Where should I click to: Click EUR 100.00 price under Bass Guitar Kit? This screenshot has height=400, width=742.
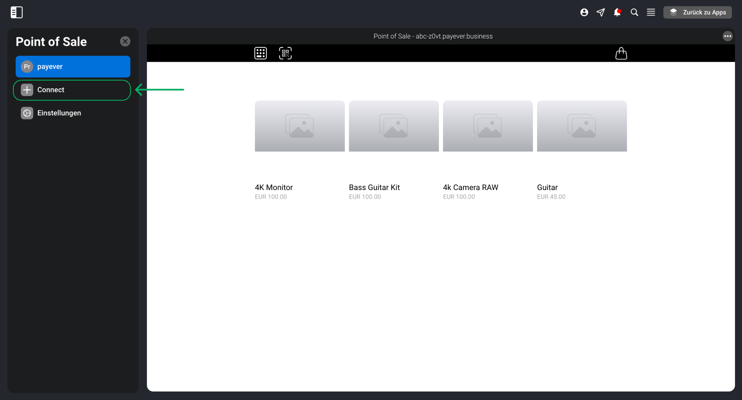(x=365, y=197)
